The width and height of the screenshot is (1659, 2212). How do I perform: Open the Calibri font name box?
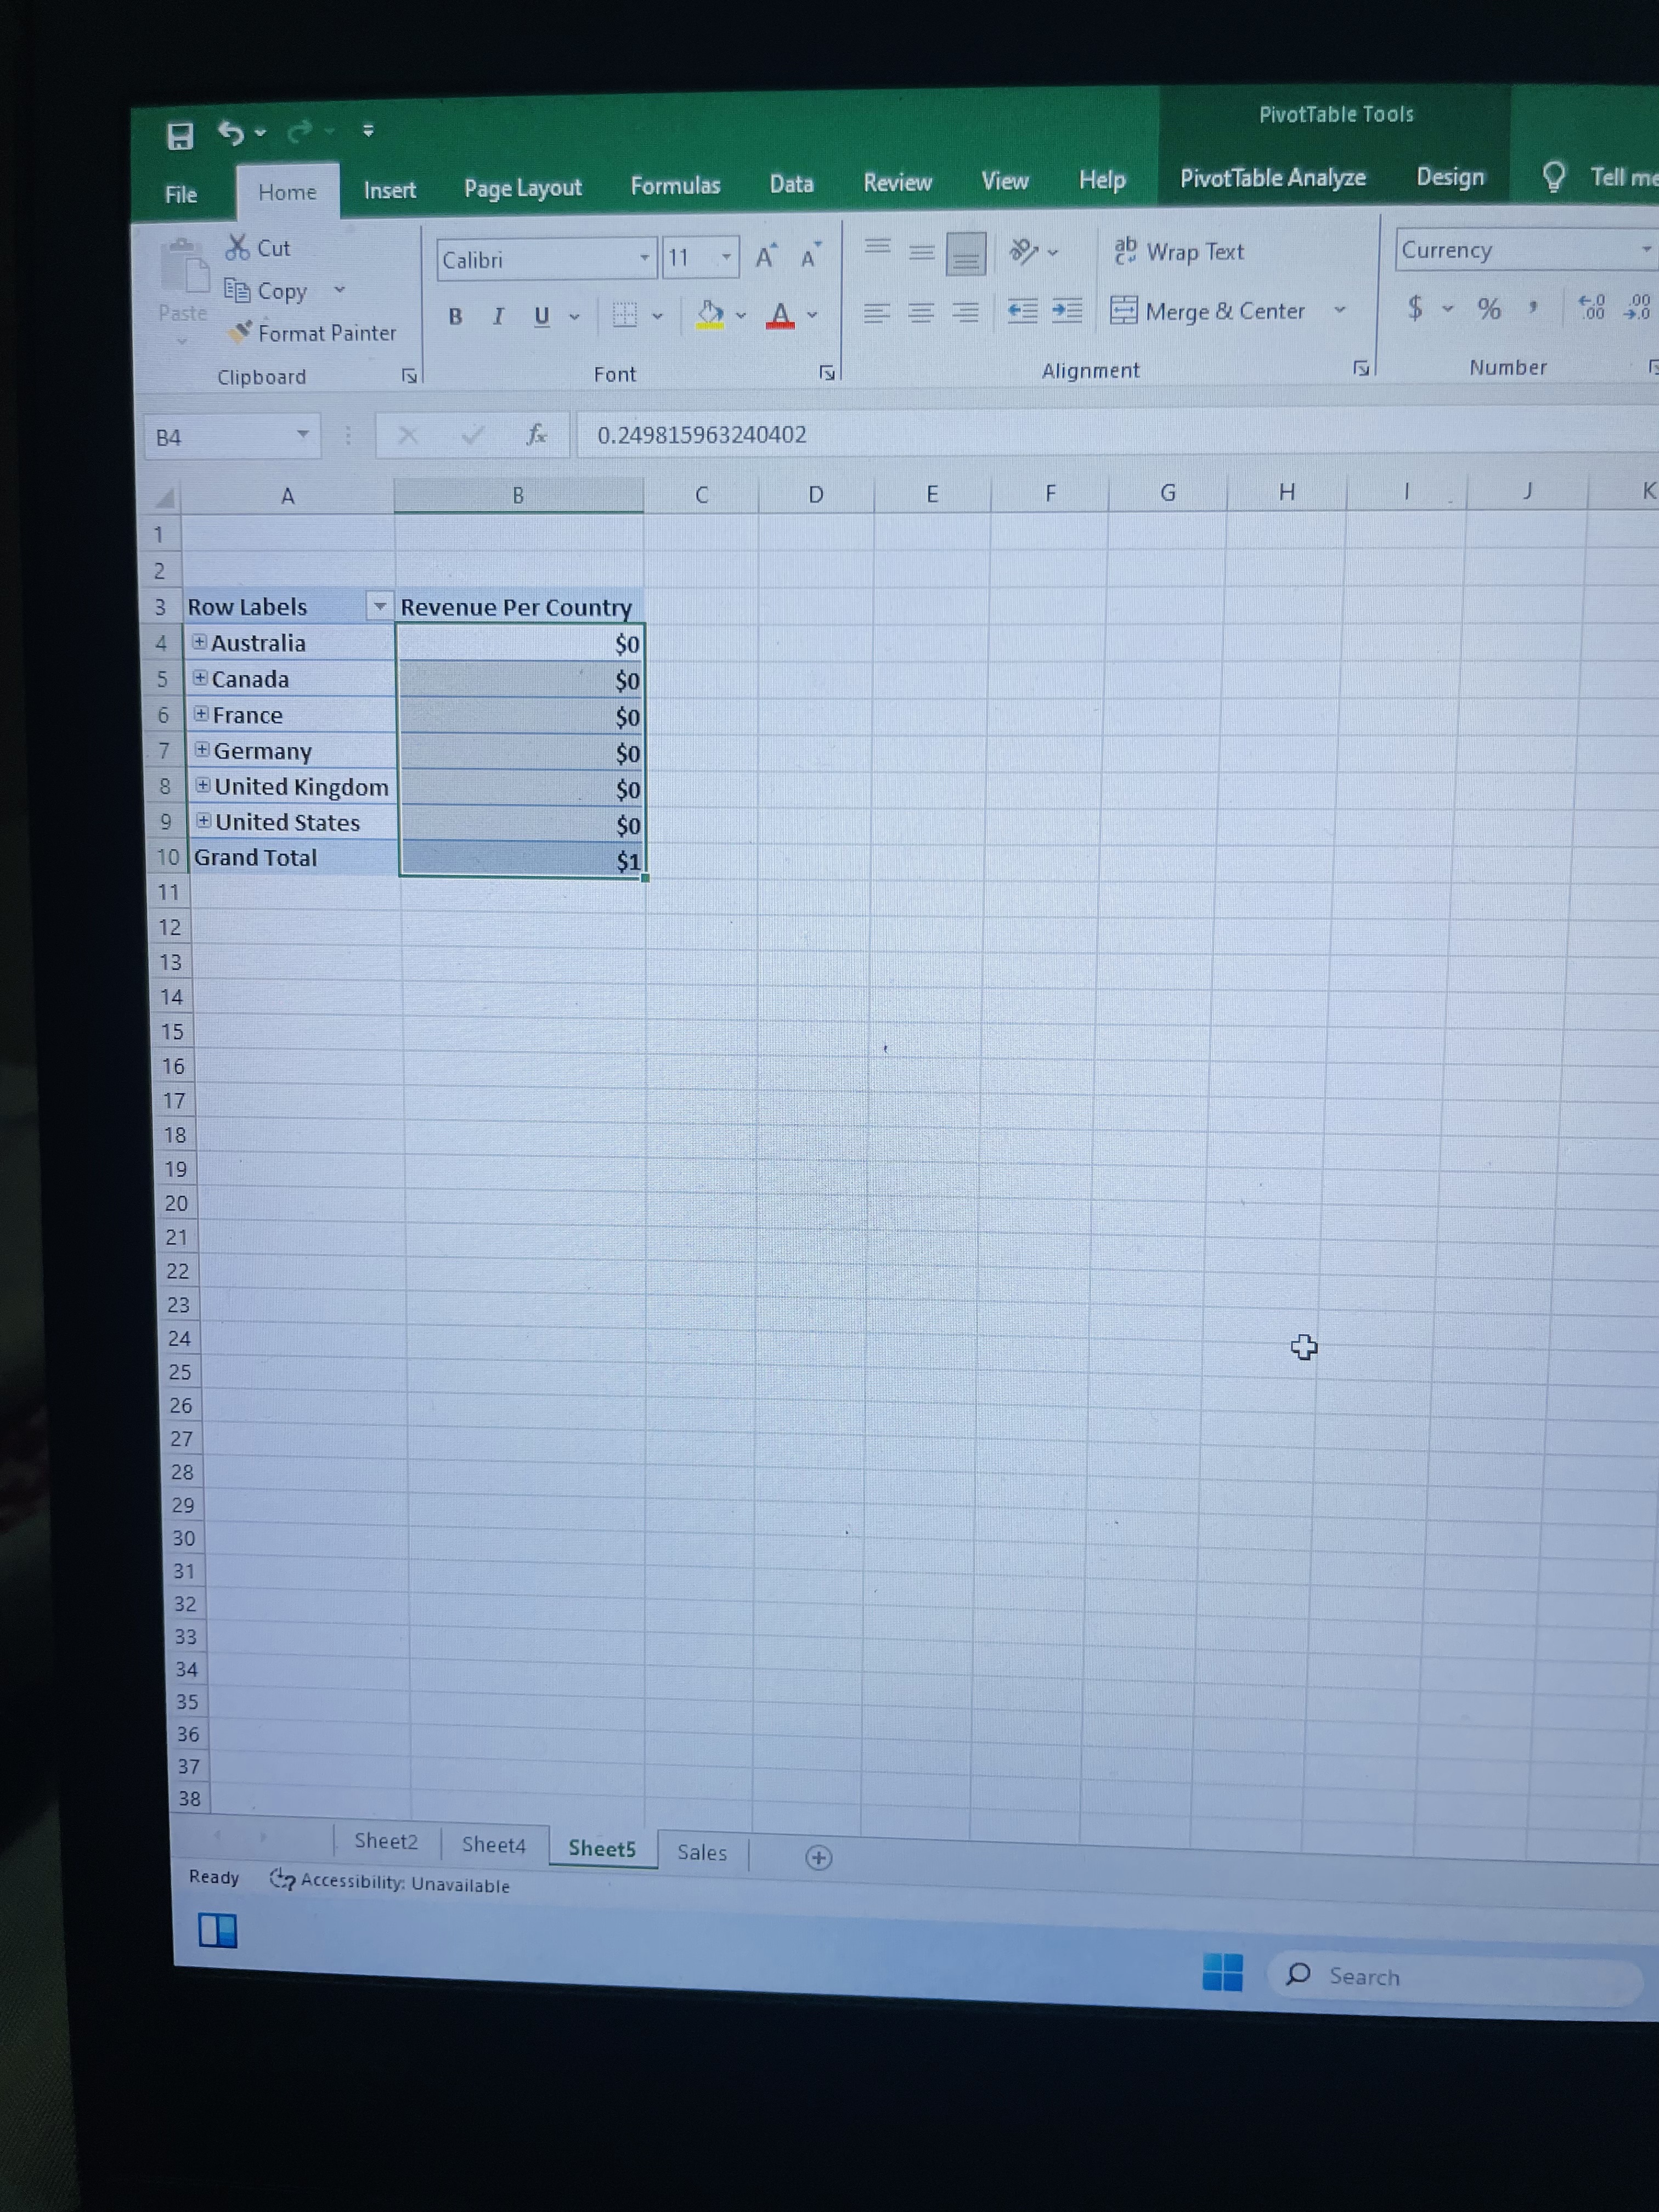click(x=546, y=259)
